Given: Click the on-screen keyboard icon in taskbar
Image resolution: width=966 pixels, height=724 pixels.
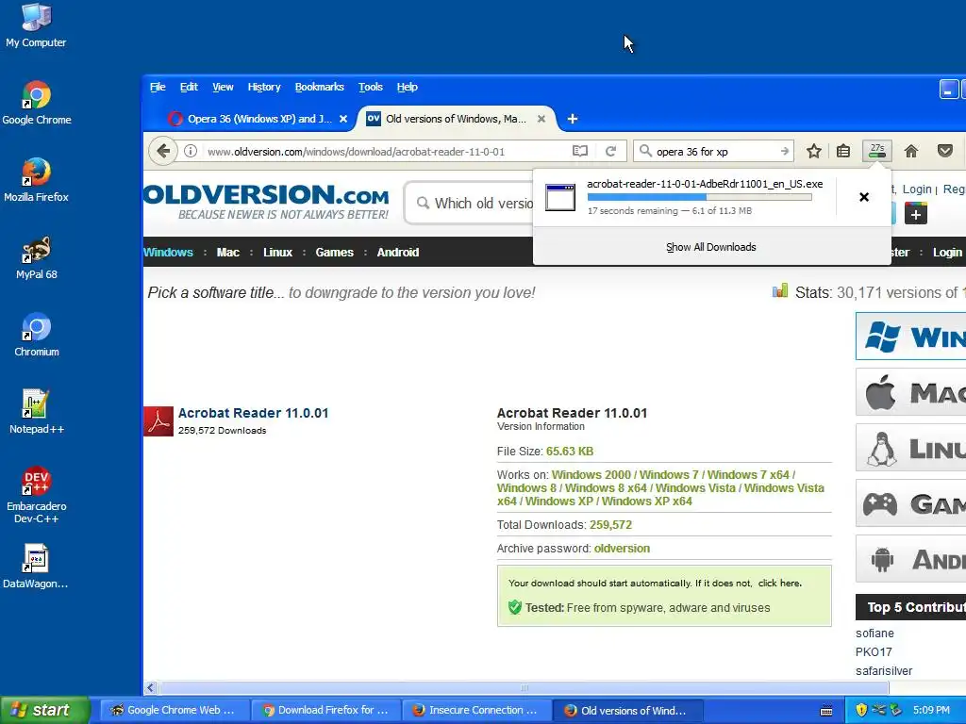Looking at the screenshot, I should [826, 711].
